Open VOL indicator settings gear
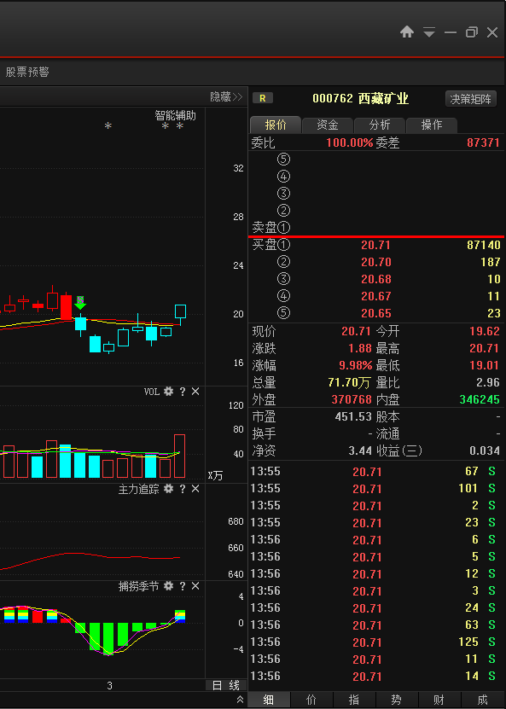Screen dimensions: 506x709 tap(168, 392)
